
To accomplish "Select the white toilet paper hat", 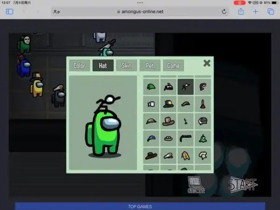I will coord(151,104).
